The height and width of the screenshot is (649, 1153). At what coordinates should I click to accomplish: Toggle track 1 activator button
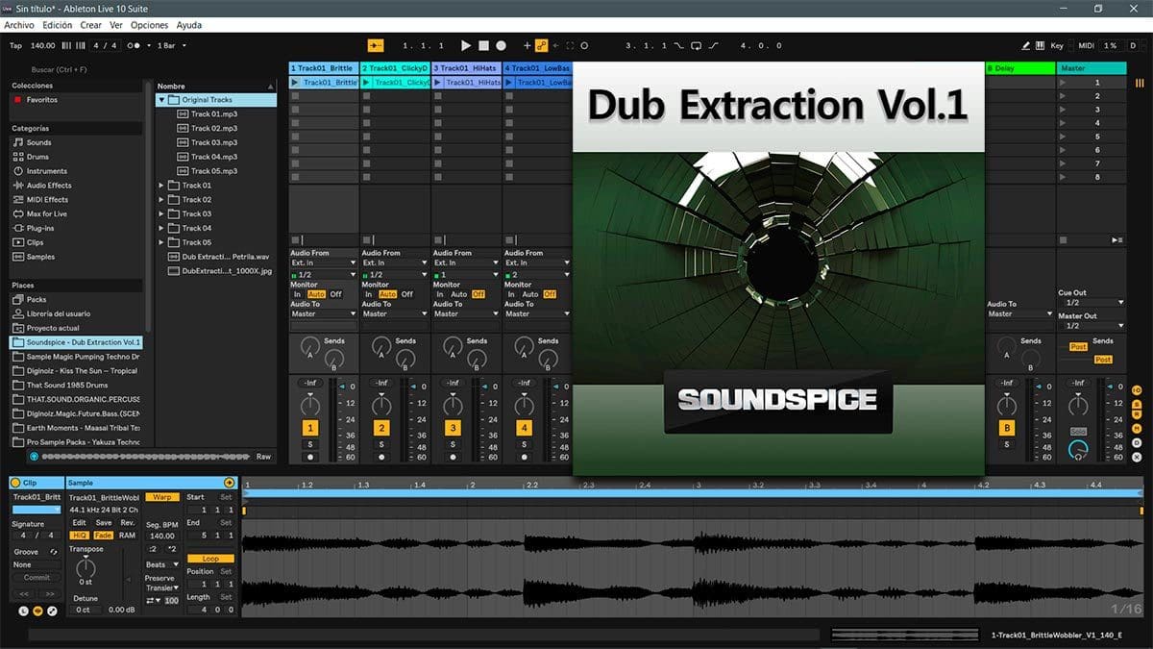click(310, 428)
